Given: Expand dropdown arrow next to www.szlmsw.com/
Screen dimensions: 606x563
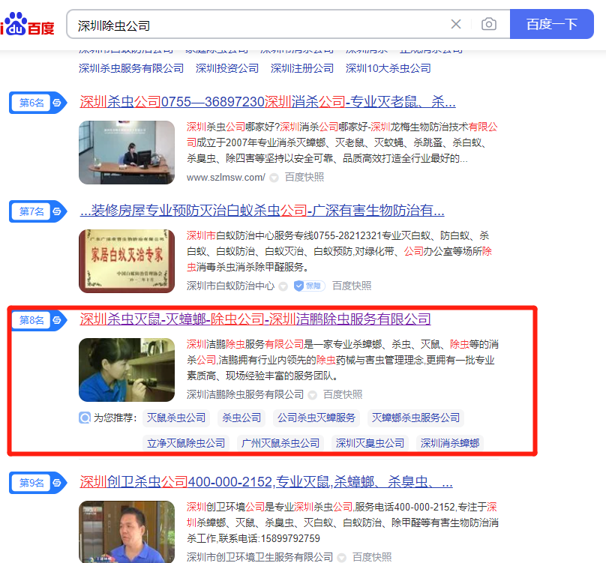Looking at the screenshot, I should [274, 178].
